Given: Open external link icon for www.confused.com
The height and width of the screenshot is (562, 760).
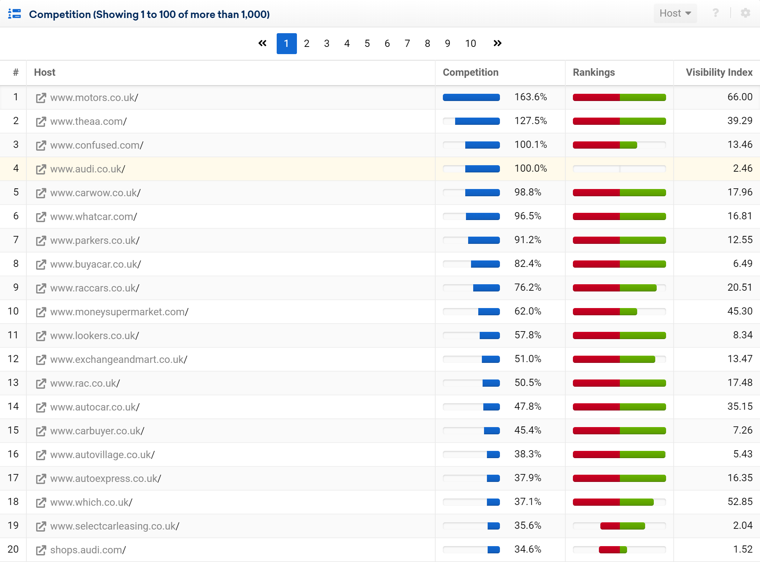Looking at the screenshot, I should click(41, 145).
